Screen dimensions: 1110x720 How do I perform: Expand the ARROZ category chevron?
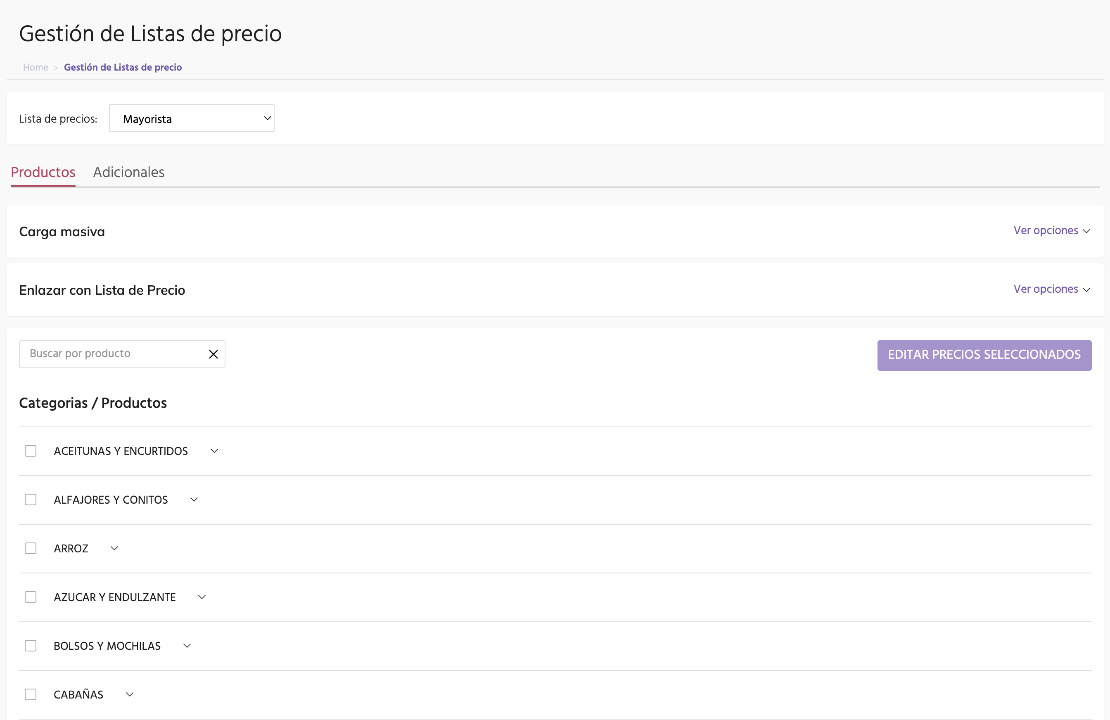114,548
